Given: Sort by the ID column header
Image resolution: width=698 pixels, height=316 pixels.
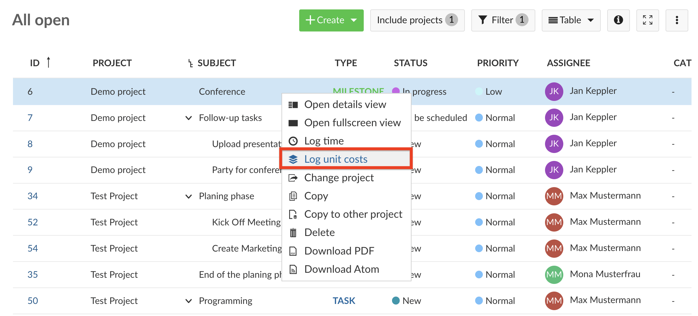Looking at the screenshot, I should pyautogui.click(x=35, y=63).
